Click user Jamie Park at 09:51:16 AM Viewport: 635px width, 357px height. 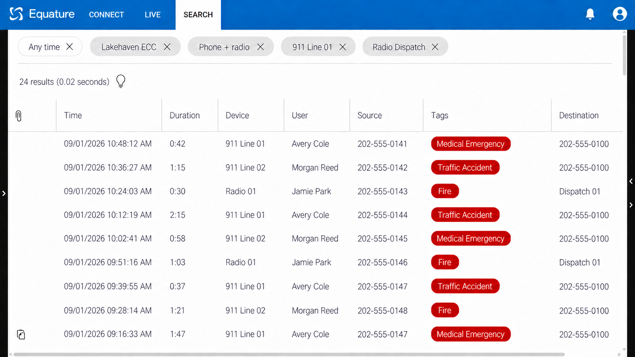311,262
